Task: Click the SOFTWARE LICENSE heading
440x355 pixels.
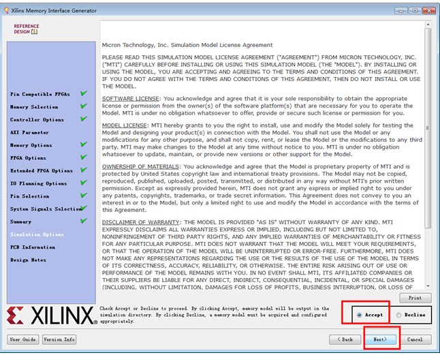Action: click(x=131, y=99)
